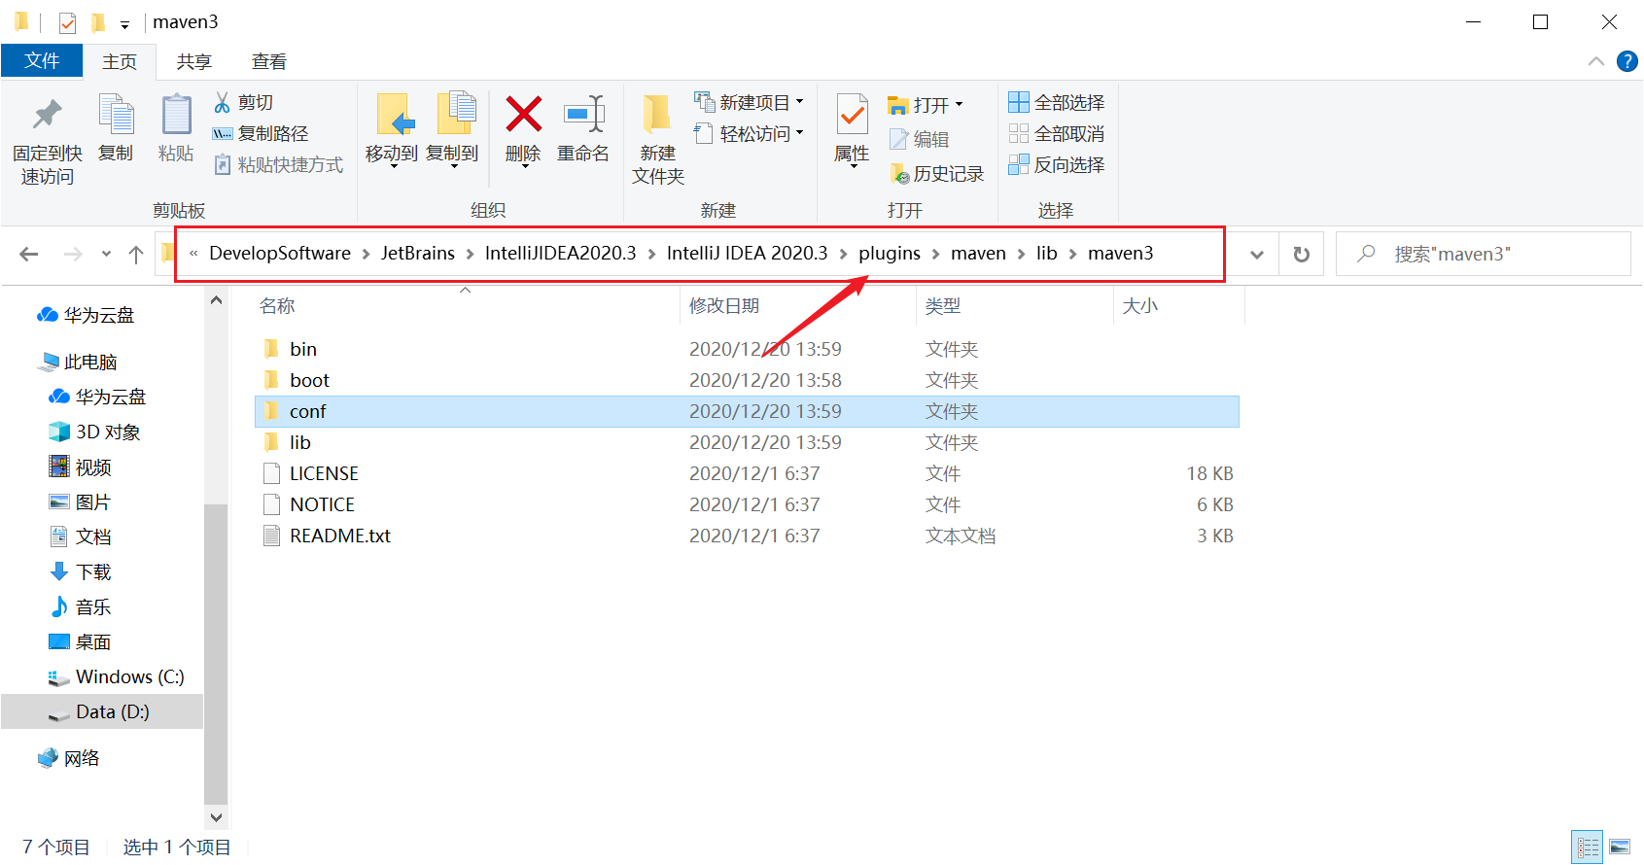Click the Cut scissors icon
The image size is (1644, 865).
pyautogui.click(x=223, y=102)
